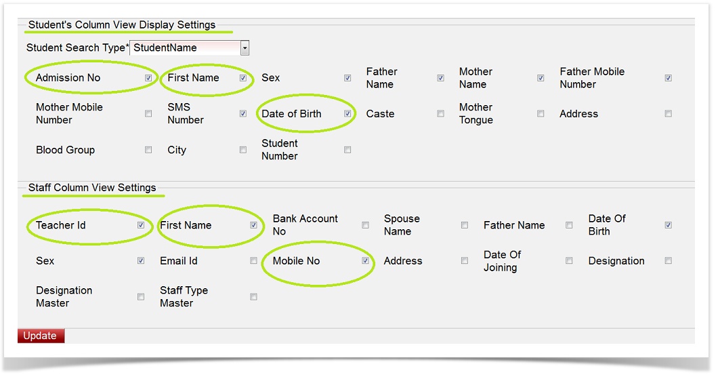This screenshot has height=377, width=718.
Task: Enable the Bank Account No checkbox
Action: 365,225
